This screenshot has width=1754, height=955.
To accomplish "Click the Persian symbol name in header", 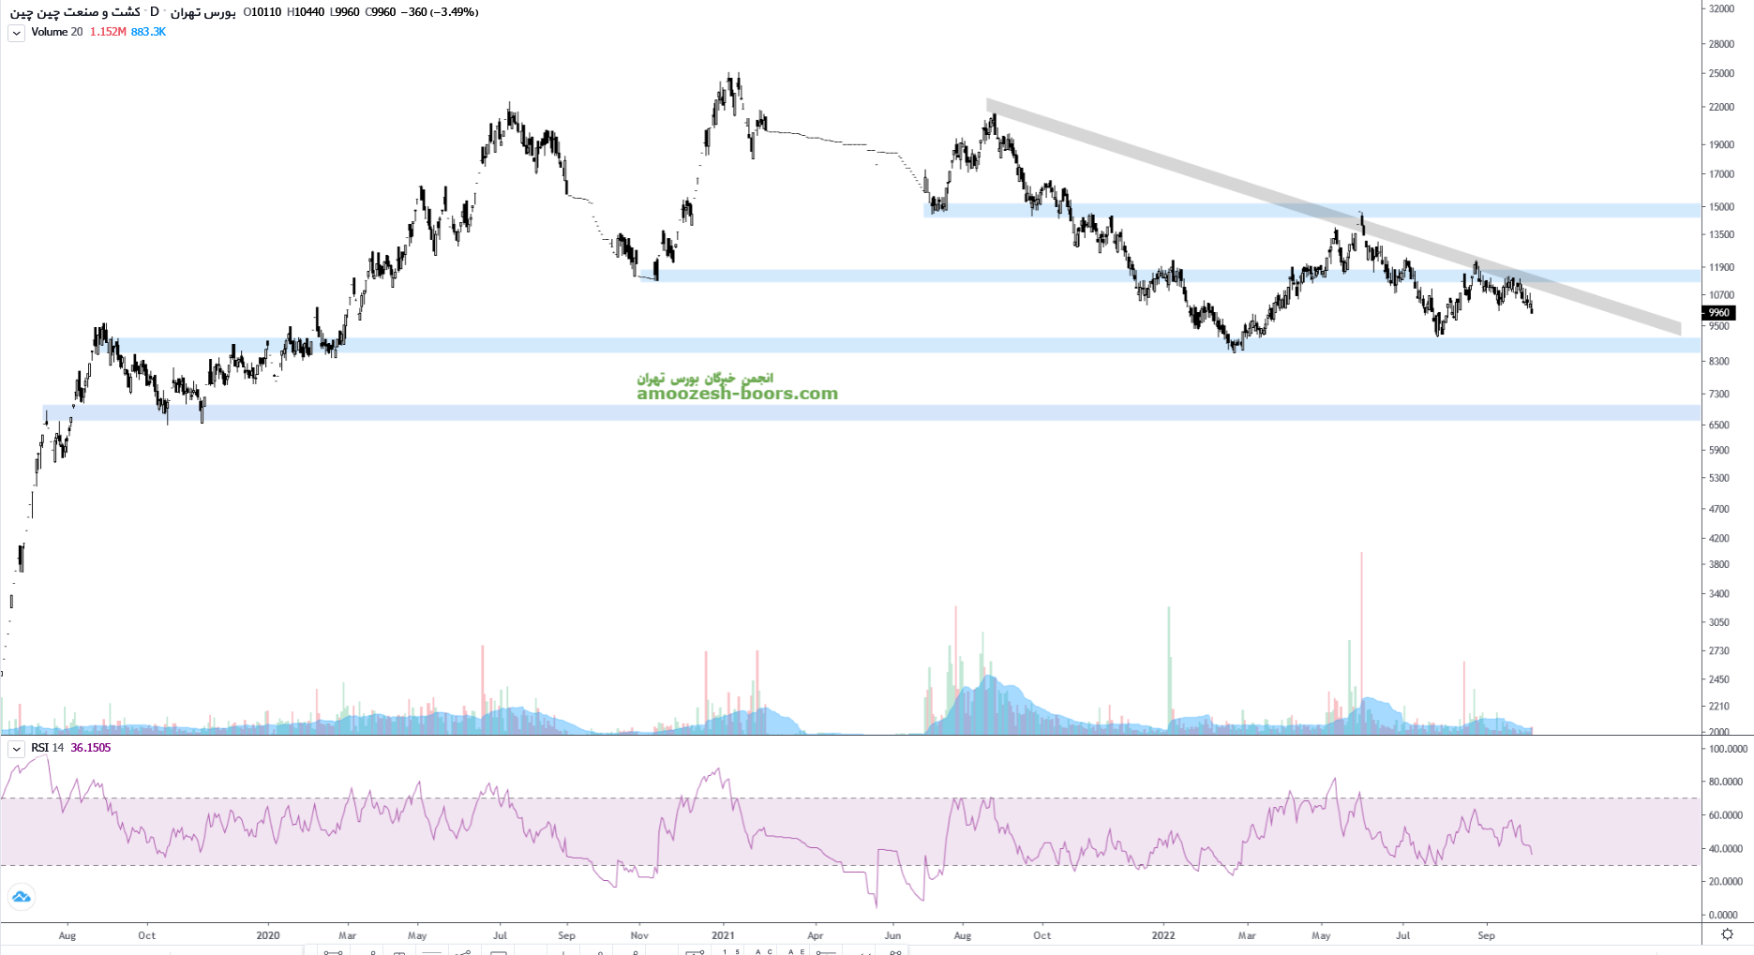I will [x=75, y=12].
